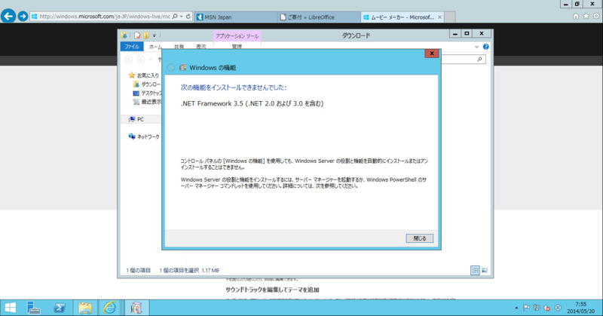The image size is (603, 316).
Task: Click the Windows Features taskbar item
Action: tap(136, 308)
